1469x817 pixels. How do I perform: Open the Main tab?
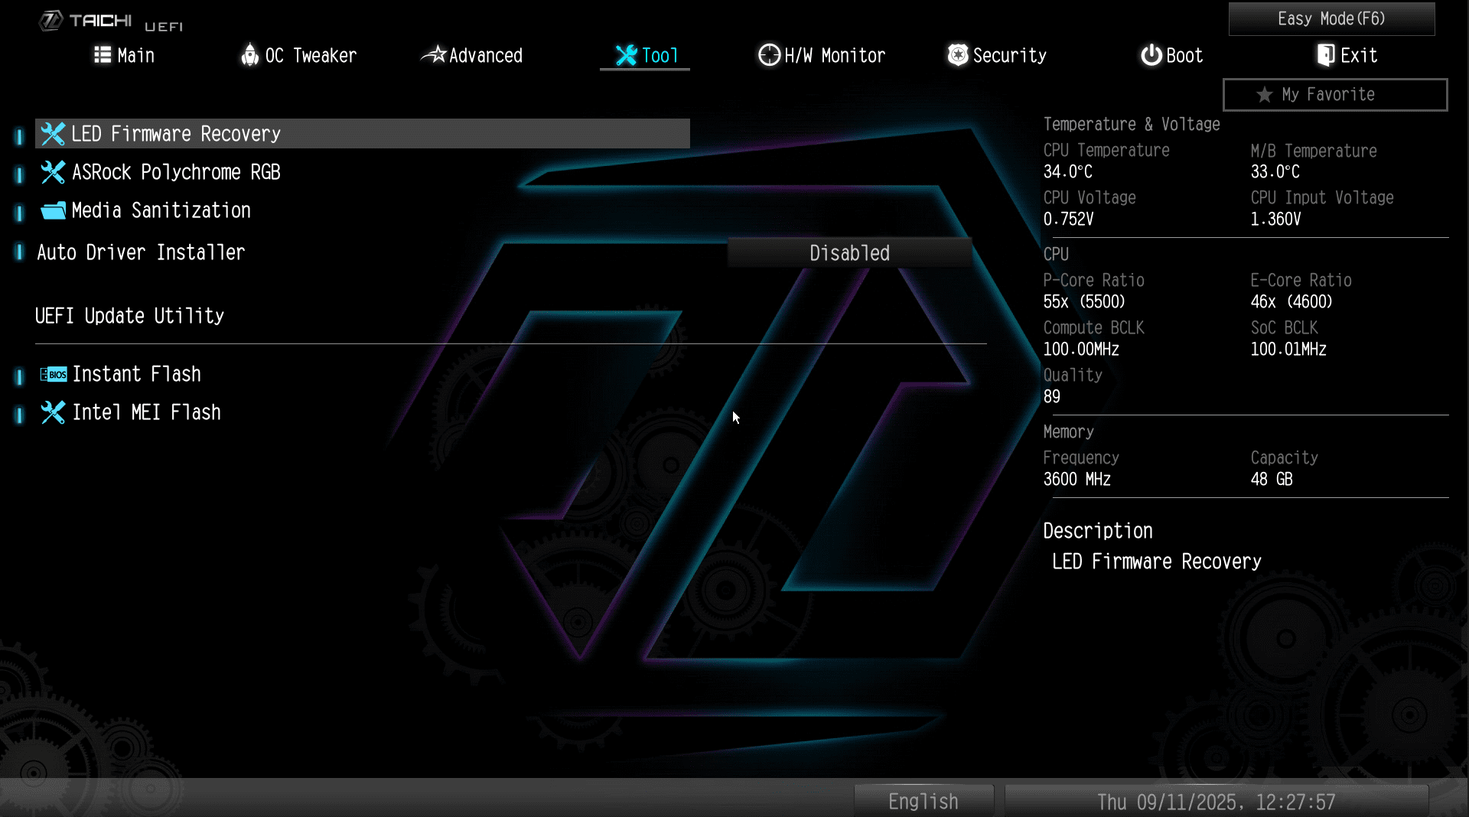(124, 55)
